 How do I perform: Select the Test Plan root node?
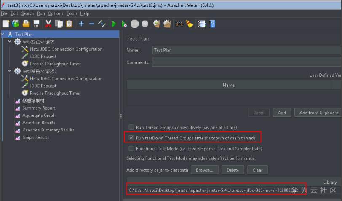24,34
